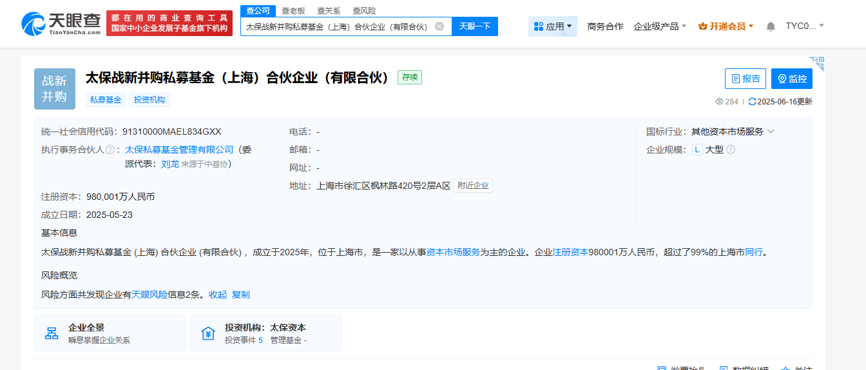Click the refresh icon beside update date
Screen dimensions: 866x370
752,102
